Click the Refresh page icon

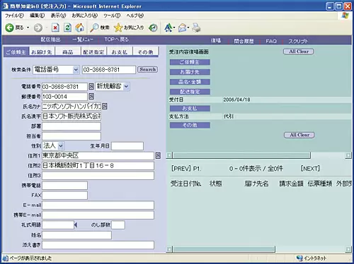coord(67,28)
